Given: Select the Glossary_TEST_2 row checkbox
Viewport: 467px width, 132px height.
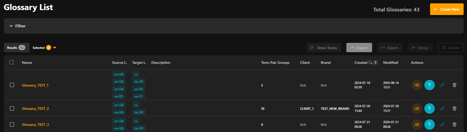Looking at the screenshot, I should 12,108.
